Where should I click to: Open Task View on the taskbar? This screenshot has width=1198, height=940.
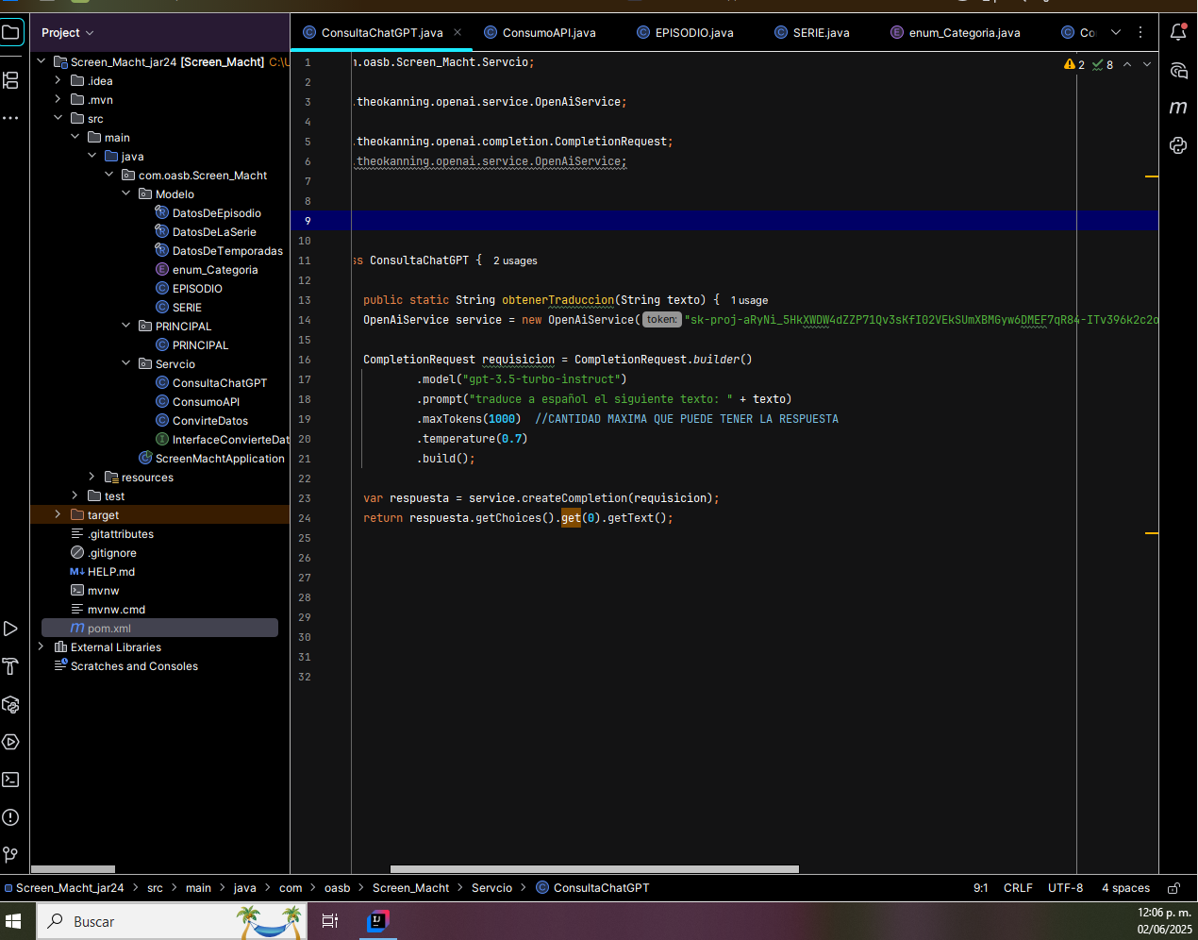point(330,921)
